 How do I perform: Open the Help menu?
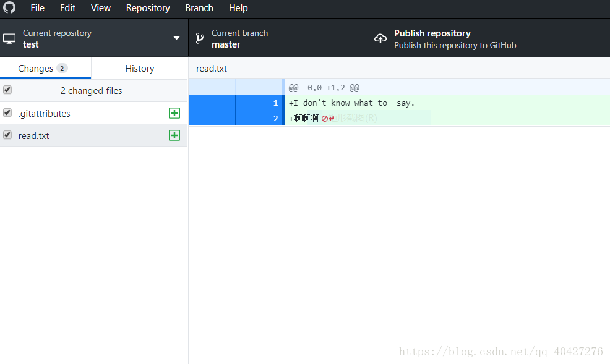click(238, 8)
